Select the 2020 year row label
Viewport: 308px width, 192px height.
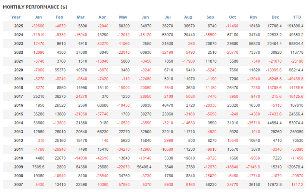pyautogui.click(x=19, y=70)
